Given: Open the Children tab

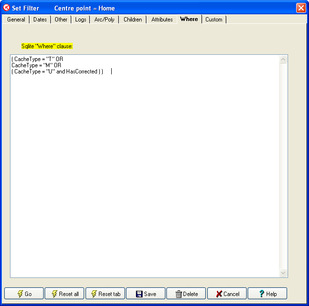Looking at the screenshot, I should click(x=133, y=20).
